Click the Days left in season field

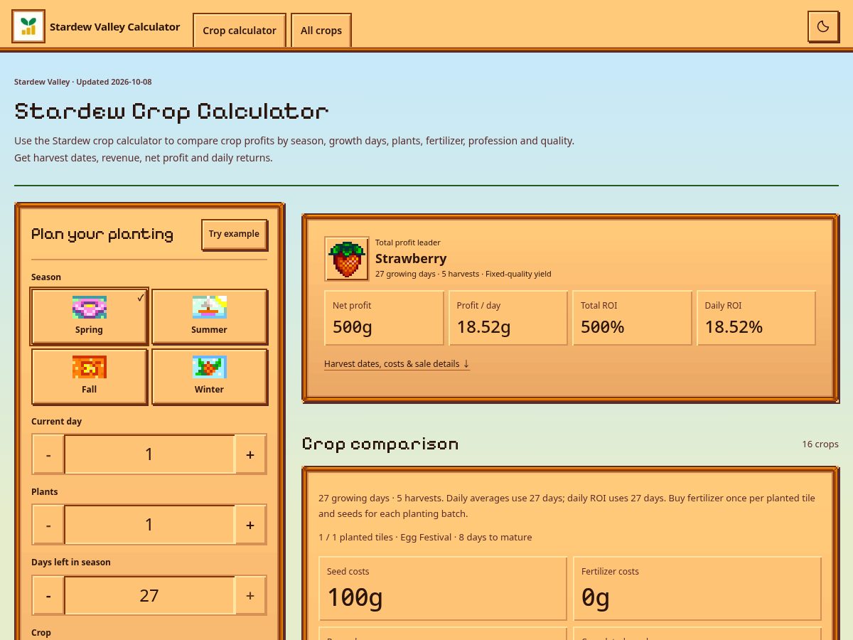coord(149,595)
